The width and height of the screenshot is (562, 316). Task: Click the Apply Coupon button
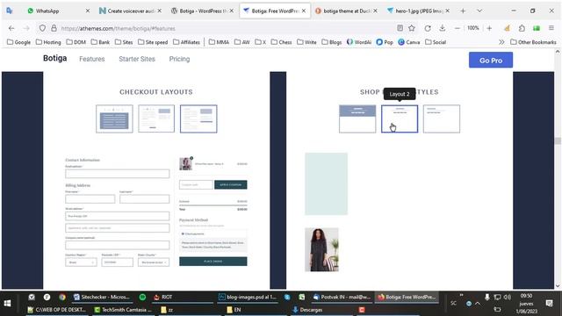[x=231, y=184]
